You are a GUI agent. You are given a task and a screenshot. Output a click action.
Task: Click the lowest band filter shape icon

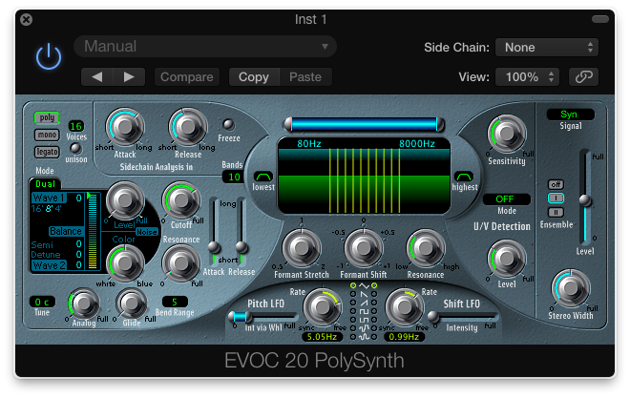263,177
